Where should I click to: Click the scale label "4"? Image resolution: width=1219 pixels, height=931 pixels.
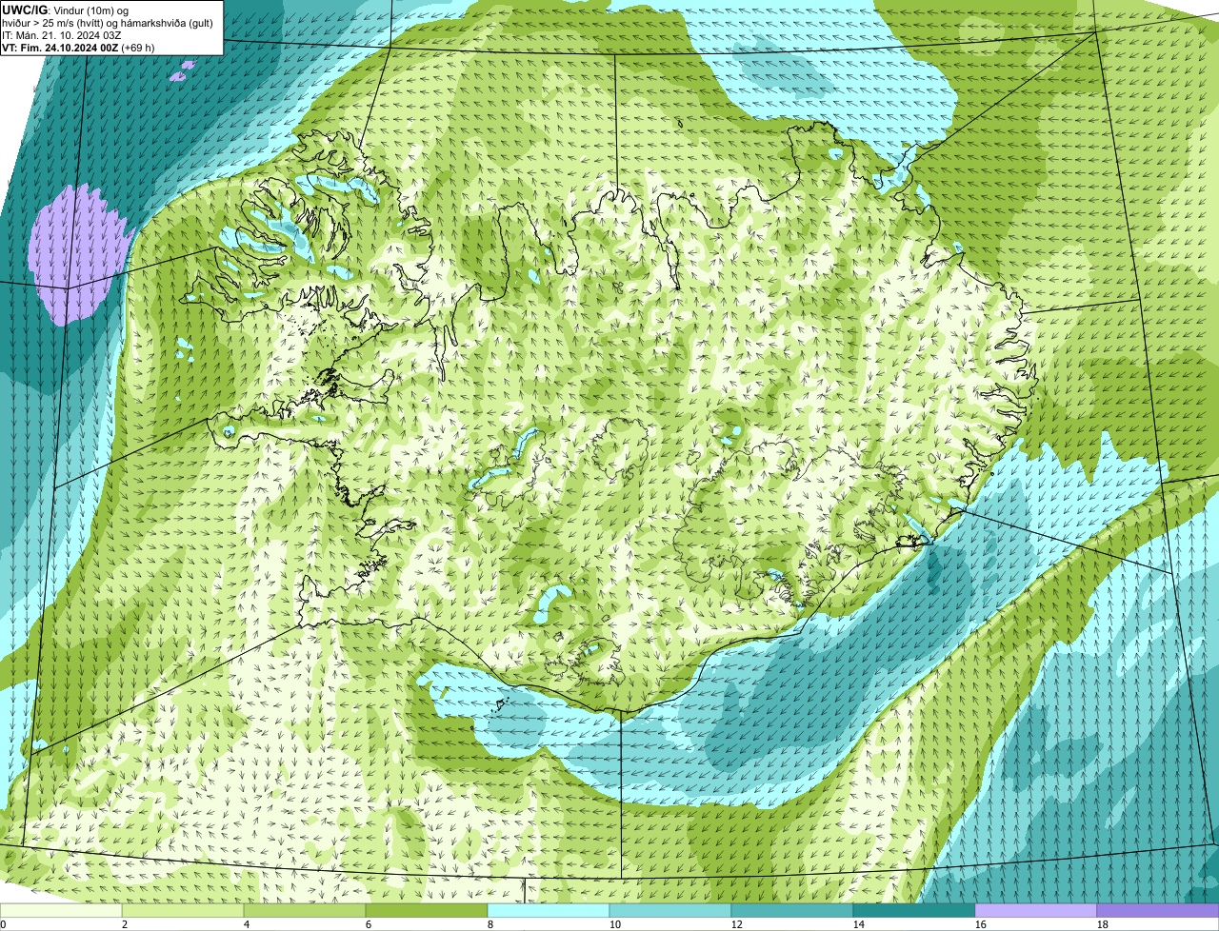click(247, 924)
